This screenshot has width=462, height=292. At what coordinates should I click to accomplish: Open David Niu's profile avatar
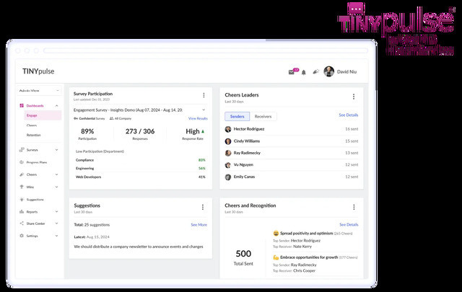click(x=329, y=71)
